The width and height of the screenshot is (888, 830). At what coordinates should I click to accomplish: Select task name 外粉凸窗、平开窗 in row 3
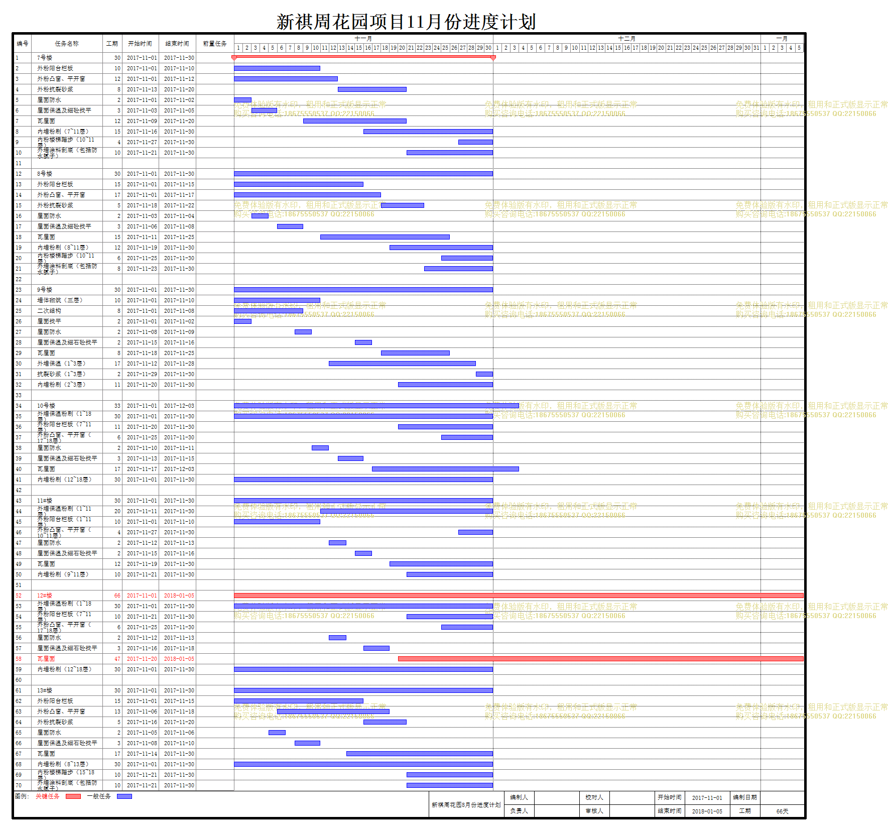pyautogui.click(x=61, y=79)
